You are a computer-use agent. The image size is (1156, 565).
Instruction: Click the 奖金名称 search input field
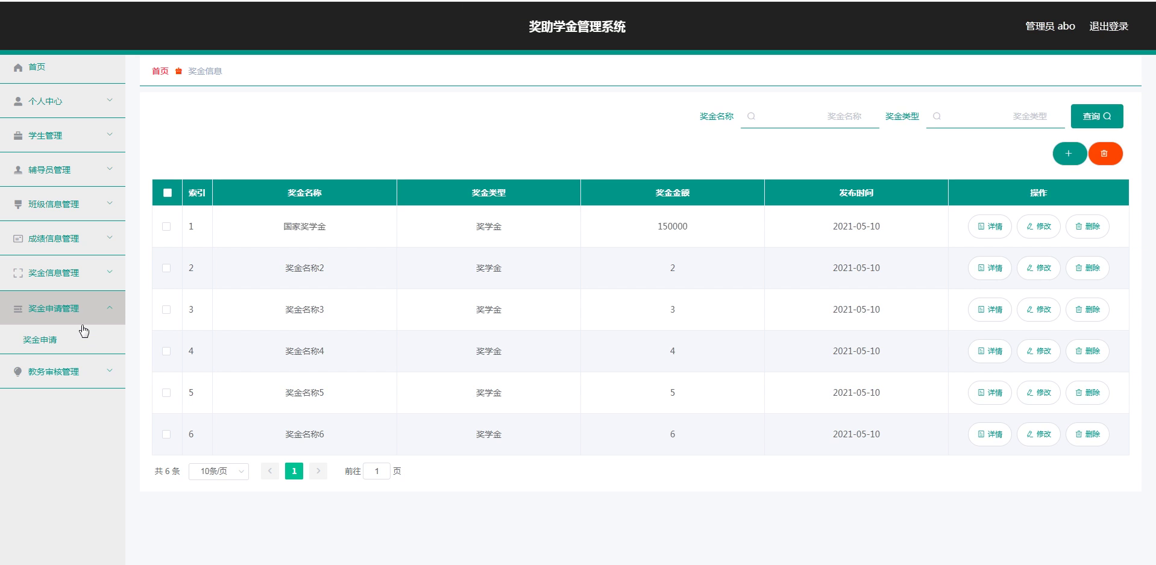click(x=810, y=116)
